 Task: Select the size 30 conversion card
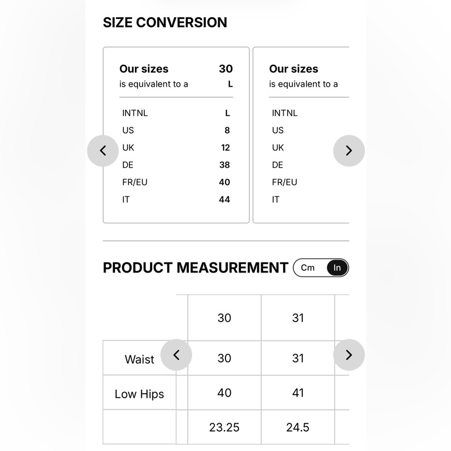coord(176,135)
